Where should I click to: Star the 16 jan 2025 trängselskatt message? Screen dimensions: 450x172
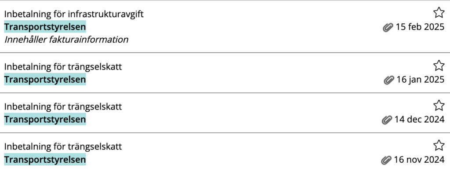[x=439, y=66]
